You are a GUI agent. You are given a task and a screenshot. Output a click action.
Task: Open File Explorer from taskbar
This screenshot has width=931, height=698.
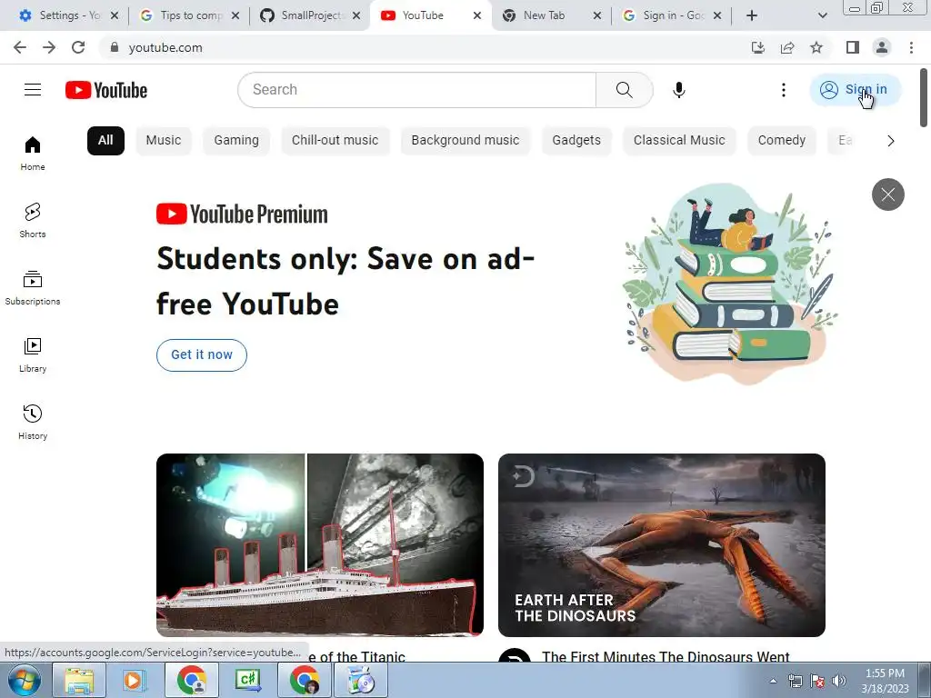pos(79,680)
